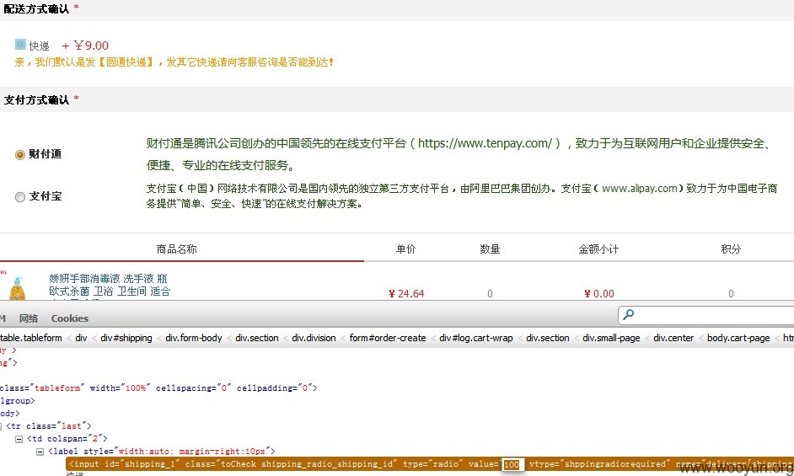Viewport: 794px width, 476px height.
Task: Select div.small-page in breadcrumb
Action: [611, 338]
